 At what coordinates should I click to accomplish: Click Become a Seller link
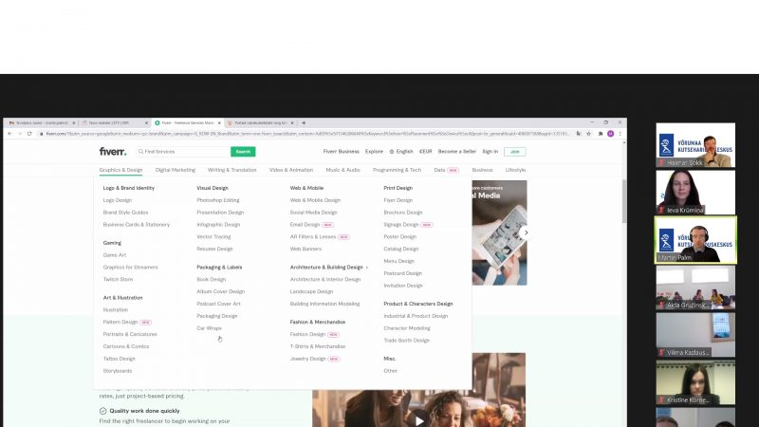click(x=457, y=152)
